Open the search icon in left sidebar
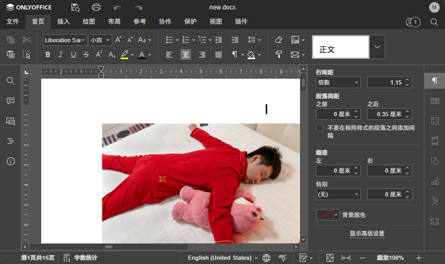Viewport: 445px width, 264px height. 11,81
